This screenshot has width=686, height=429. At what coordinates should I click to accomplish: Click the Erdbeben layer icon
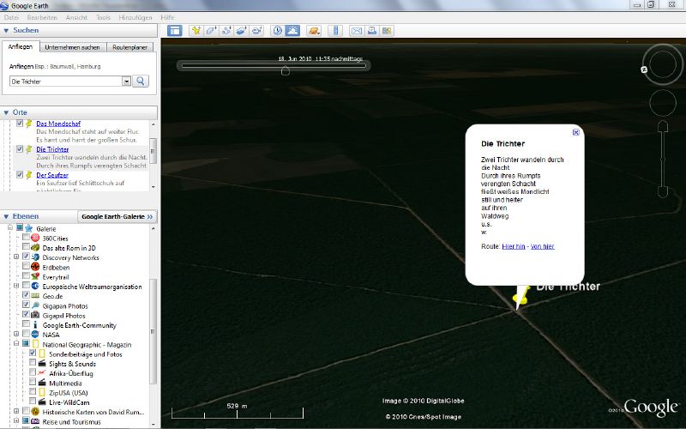pyautogui.click(x=35, y=267)
